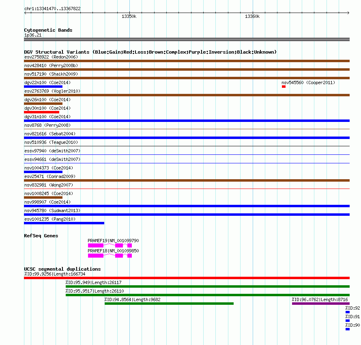Click the 1p36.21 band label
Viewport: 361px width, 345px height.
[33, 35]
